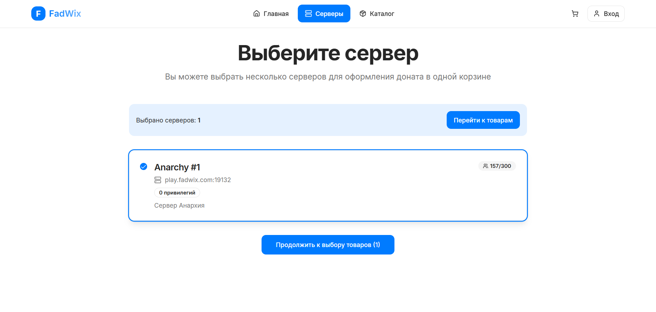Open the shopping cart icon
Screen dimensions: 656x312
575,13
